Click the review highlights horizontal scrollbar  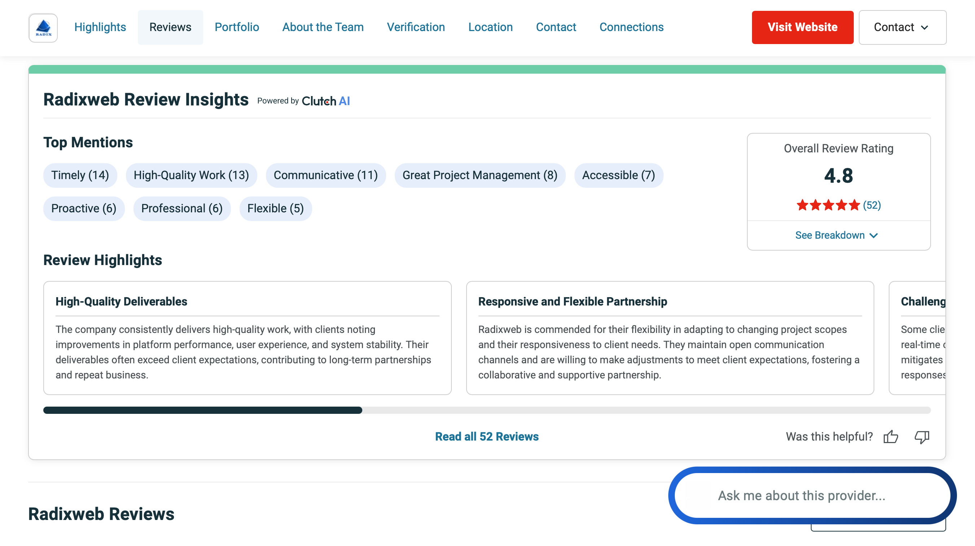point(487,410)
